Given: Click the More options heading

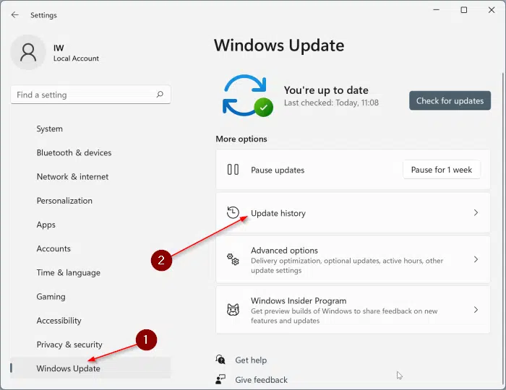Looking at the screenshot, I should tap(241, 139).
